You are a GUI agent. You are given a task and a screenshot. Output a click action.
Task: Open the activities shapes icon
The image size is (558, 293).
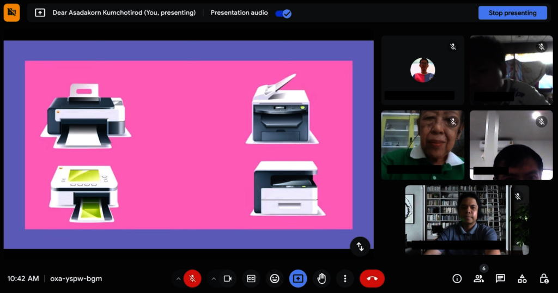point(522,278)
